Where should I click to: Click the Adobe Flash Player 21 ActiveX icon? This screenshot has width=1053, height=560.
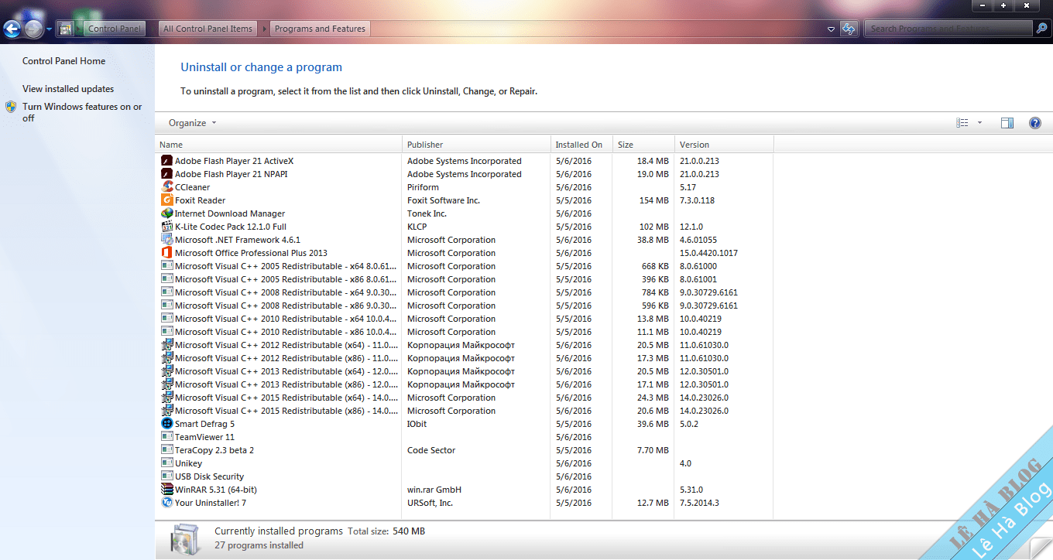click(166, 161)
